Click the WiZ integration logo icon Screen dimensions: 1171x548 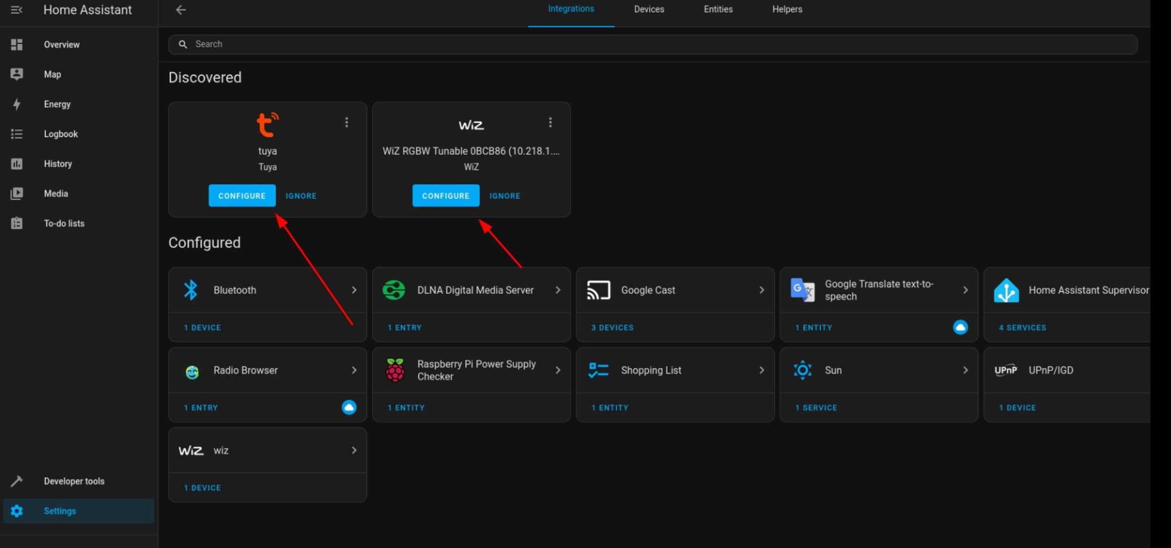click(x=471, y=124)
